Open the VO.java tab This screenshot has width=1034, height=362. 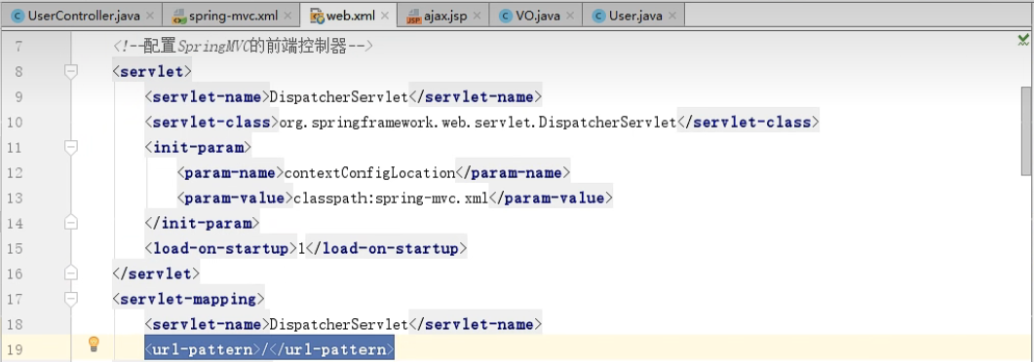click(536, 16)
